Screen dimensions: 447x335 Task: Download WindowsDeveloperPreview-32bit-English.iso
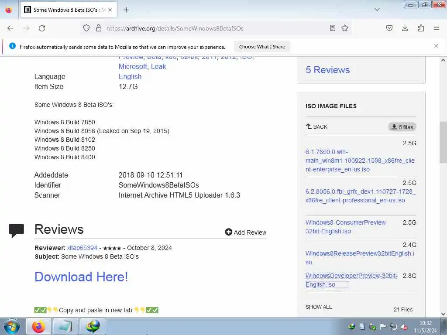(351, 280)
